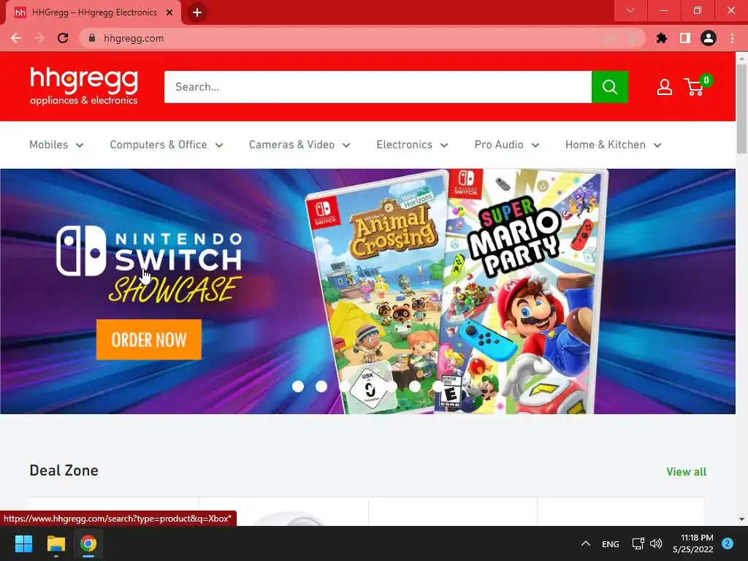Expand the Mobiles menu
Viewport: 748px width, 561px height.
pos(56,145)
